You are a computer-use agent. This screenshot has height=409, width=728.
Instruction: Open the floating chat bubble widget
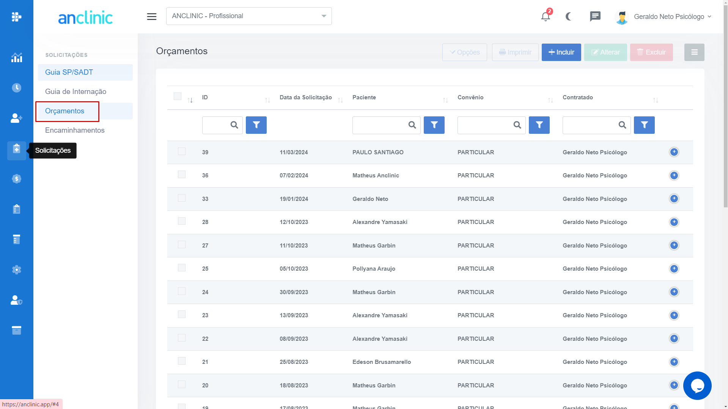click(x=697, y=385)
